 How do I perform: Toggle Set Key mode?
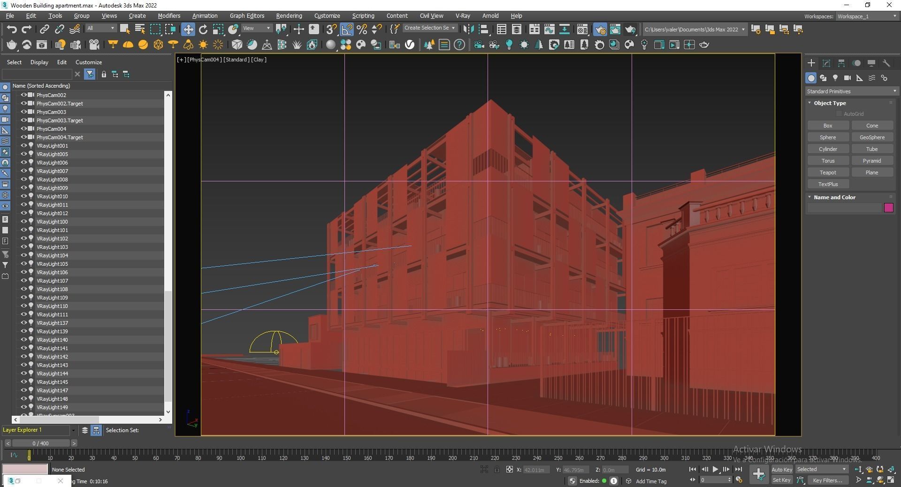pos(782,480)
